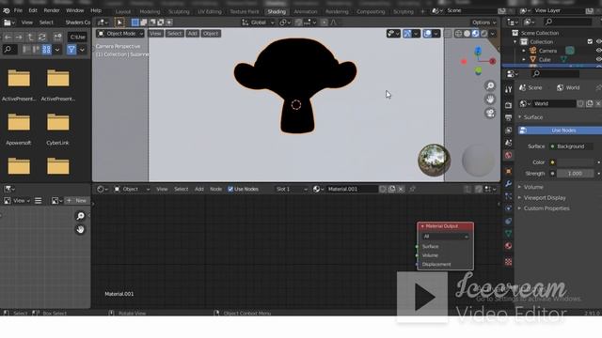
Task: Open viewport Add menu button
Action: pos(192,34)
